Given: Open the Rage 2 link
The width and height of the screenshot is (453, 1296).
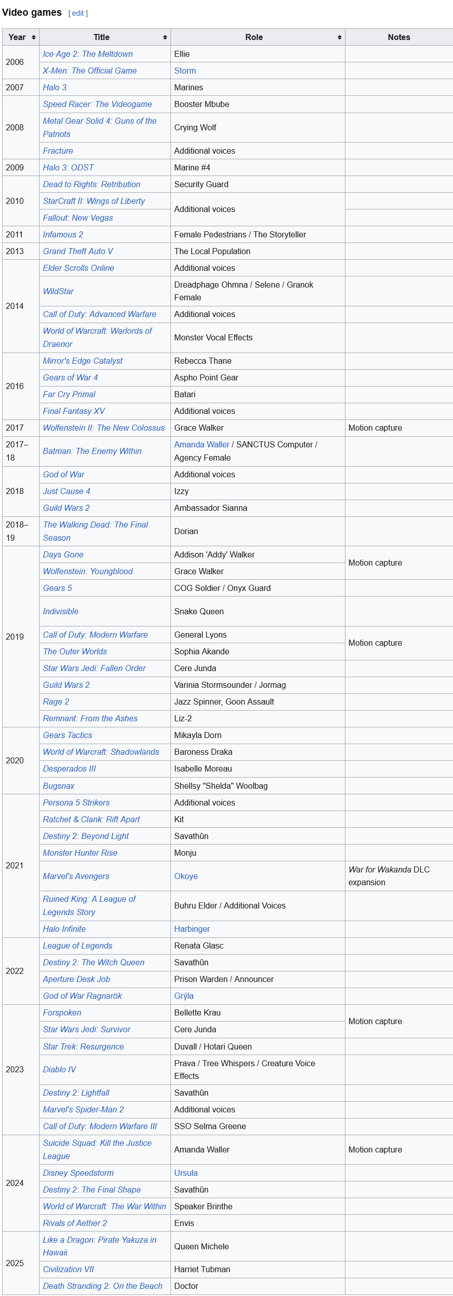Looking at the screenshot, I should click(56, 702).
